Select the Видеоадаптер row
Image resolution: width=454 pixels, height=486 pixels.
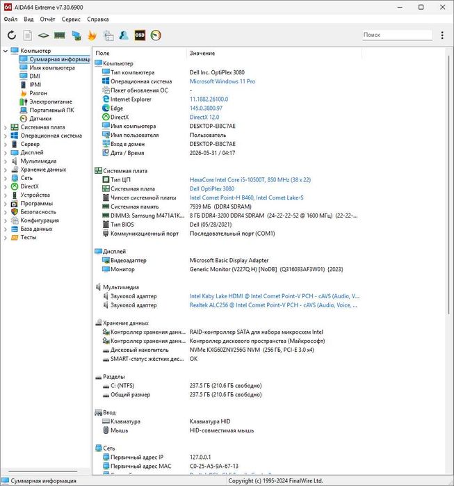227,260
